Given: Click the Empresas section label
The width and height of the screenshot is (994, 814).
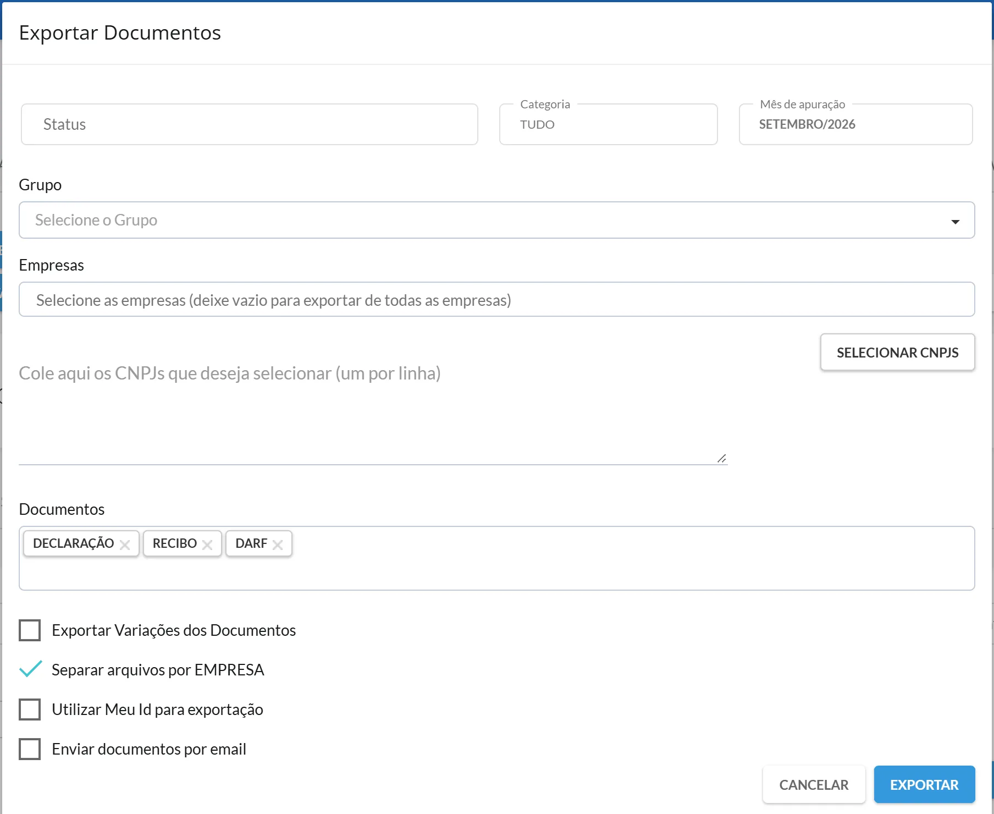Looking at the screenshot, I should (51, 265).
